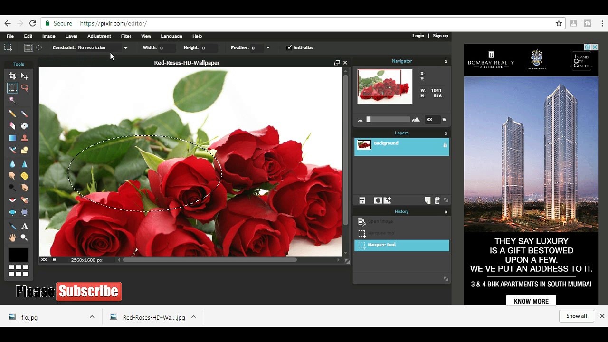Click the Background layer thumbnail

(364, 145)
